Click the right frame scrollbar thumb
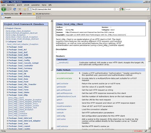Image resolution: width=151 pixels, height=133 pixels. [x=149, y=42]
